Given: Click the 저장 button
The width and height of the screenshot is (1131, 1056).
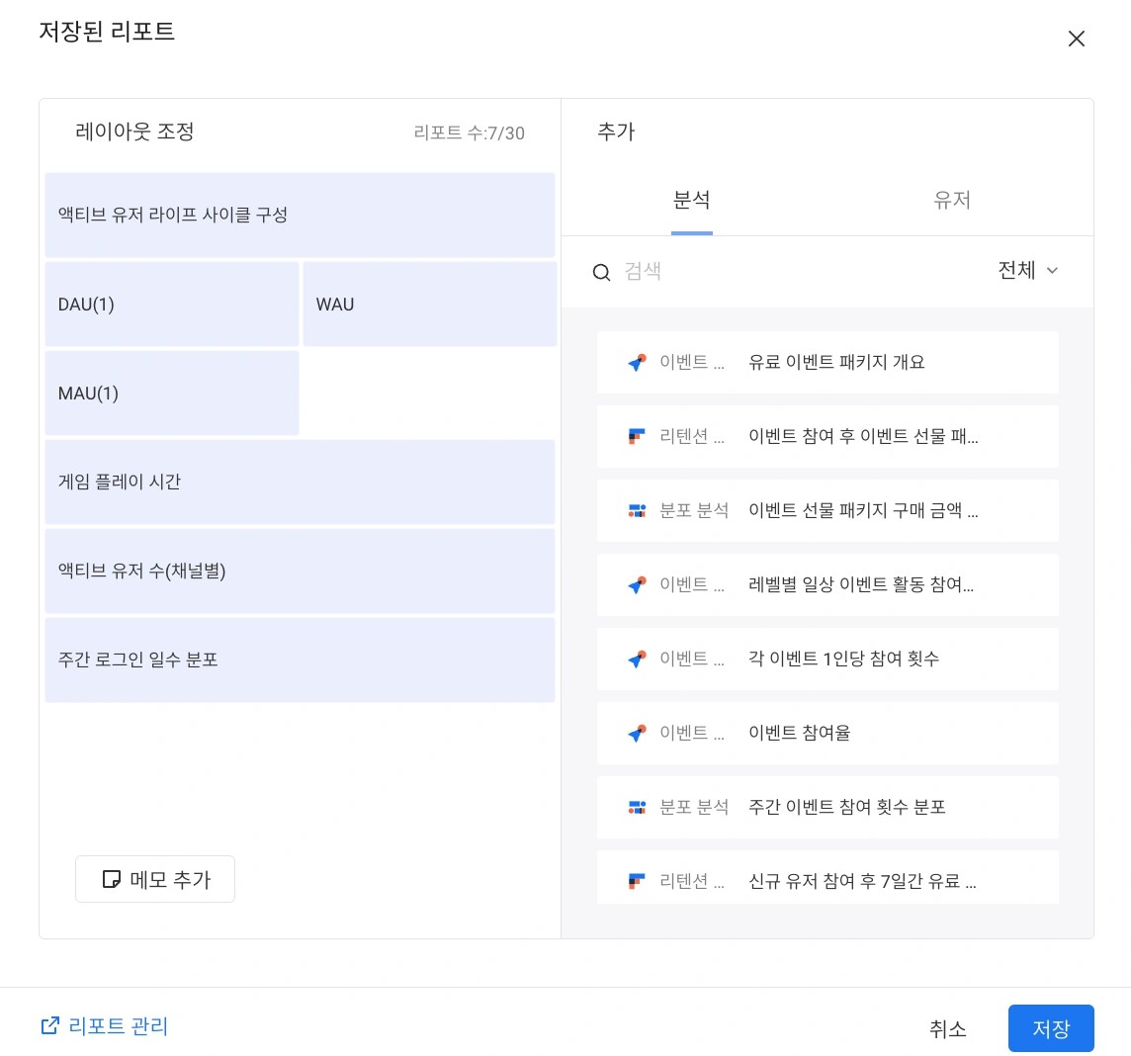Looking at the screenshot, I should pyautogui.click(x=1051, y=1028).
